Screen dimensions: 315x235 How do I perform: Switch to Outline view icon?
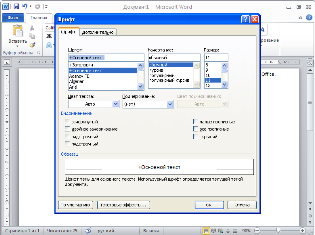point(228,231)
